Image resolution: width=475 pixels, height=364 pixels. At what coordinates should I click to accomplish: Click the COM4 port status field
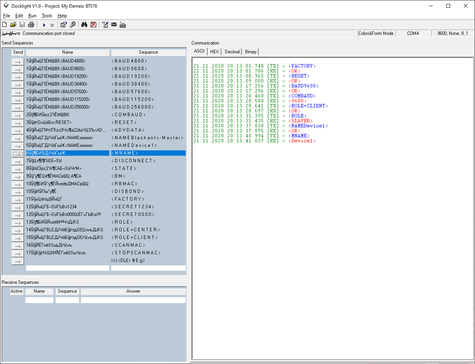(413, 33)
